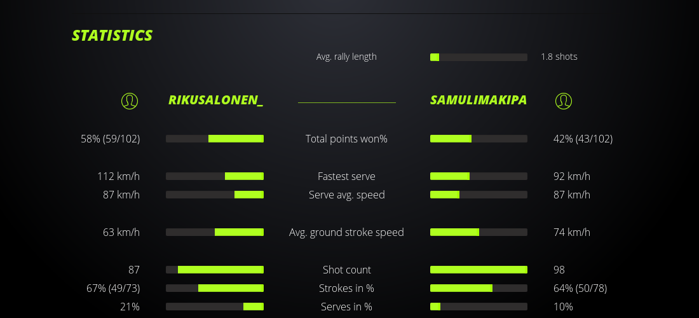The height and width of the screenshot is (318, 699).
Task: Click the 58% (59/102) value
Action: (x=111, y=139)
